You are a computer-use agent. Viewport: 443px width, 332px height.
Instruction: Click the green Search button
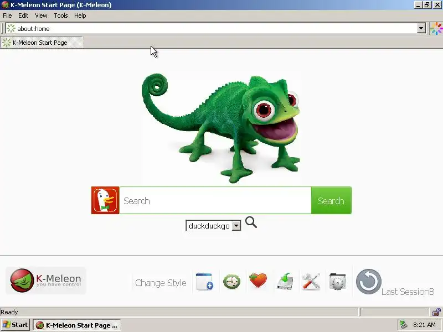click(x=331, y=200)
